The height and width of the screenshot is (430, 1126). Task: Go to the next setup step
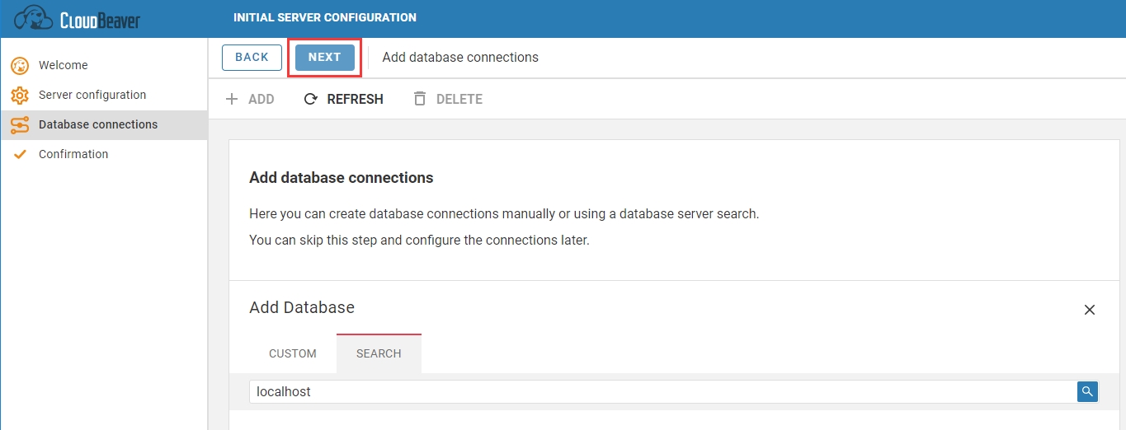tap(324, 58)
